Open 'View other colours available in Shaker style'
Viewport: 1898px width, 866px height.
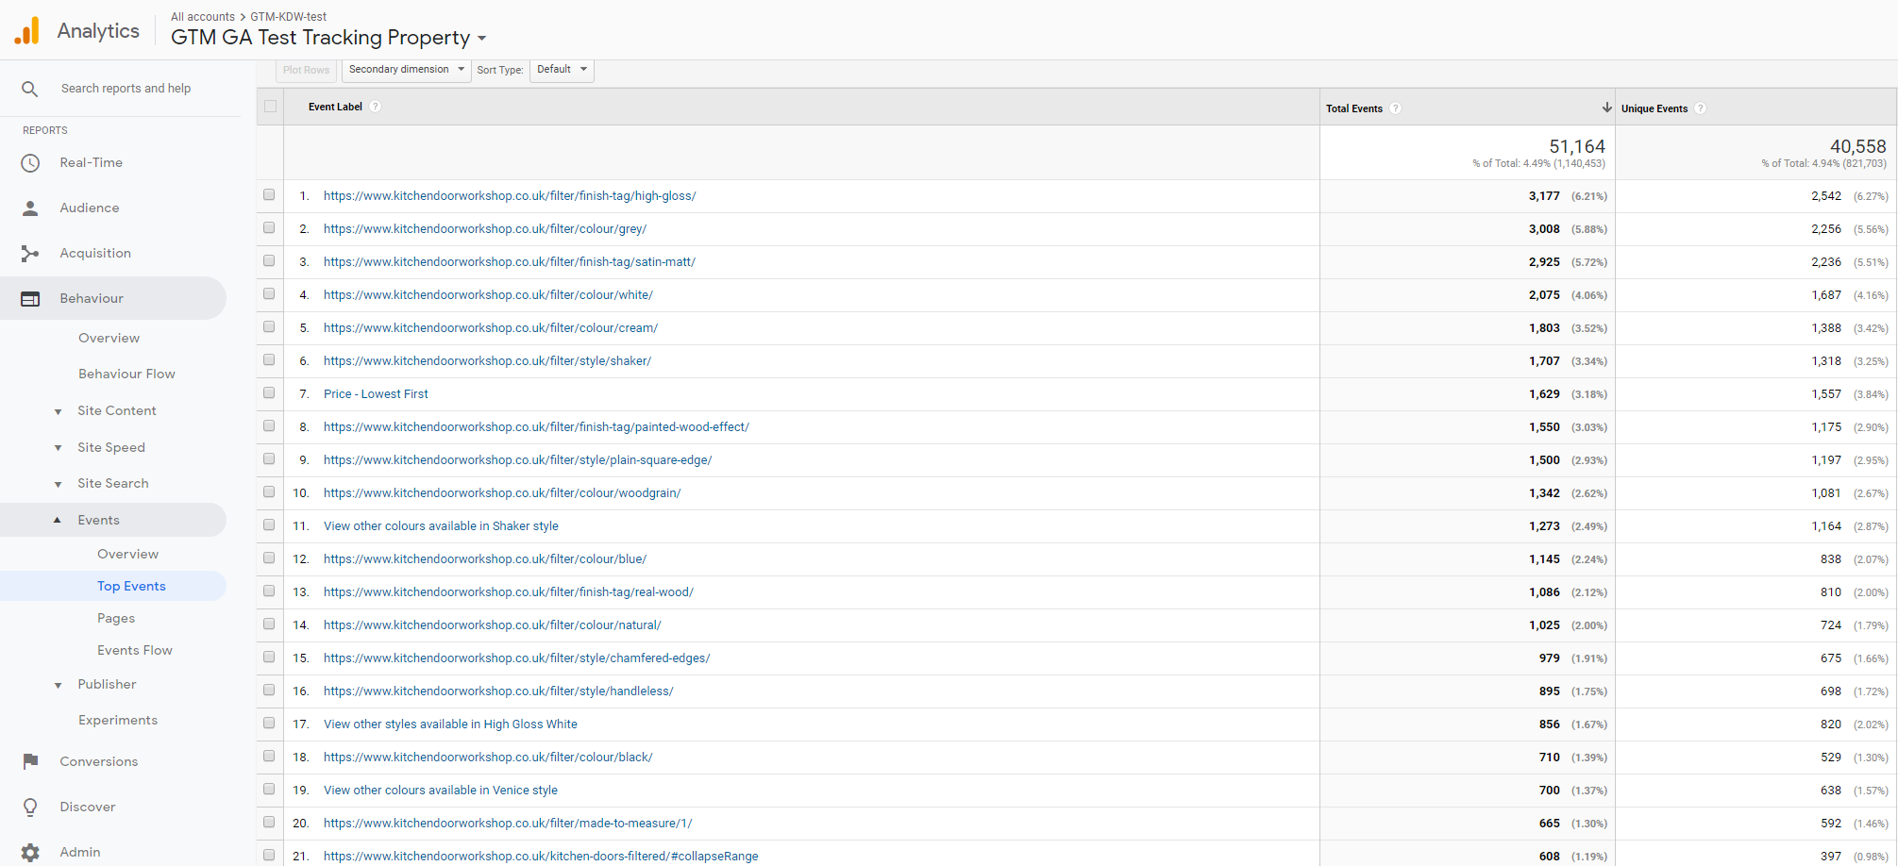pyautogui.click(x=441, y=526)
